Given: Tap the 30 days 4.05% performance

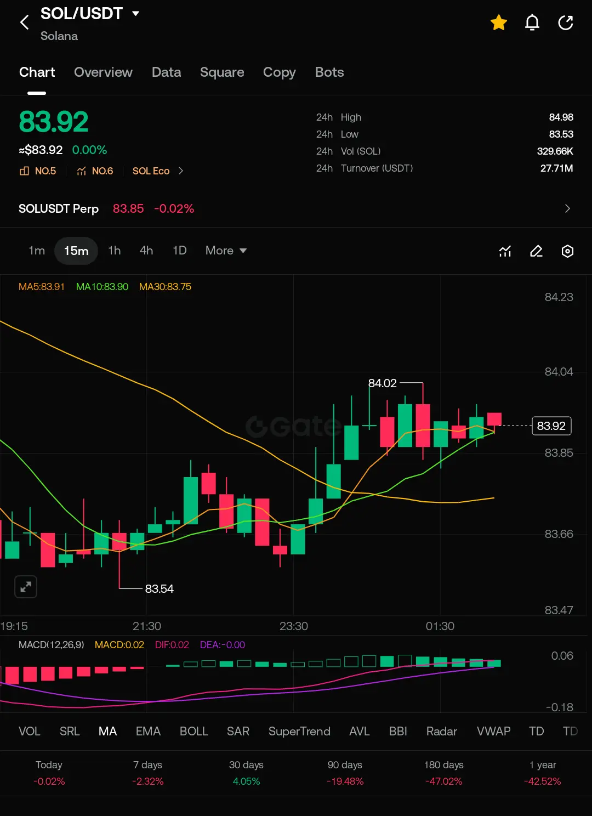Looking at the screenshot, I should pos(246,773).
